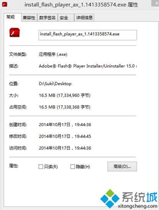Click the 大小 label
The height and width of the screenshot is (210, 159).
(x=14, y=95)
